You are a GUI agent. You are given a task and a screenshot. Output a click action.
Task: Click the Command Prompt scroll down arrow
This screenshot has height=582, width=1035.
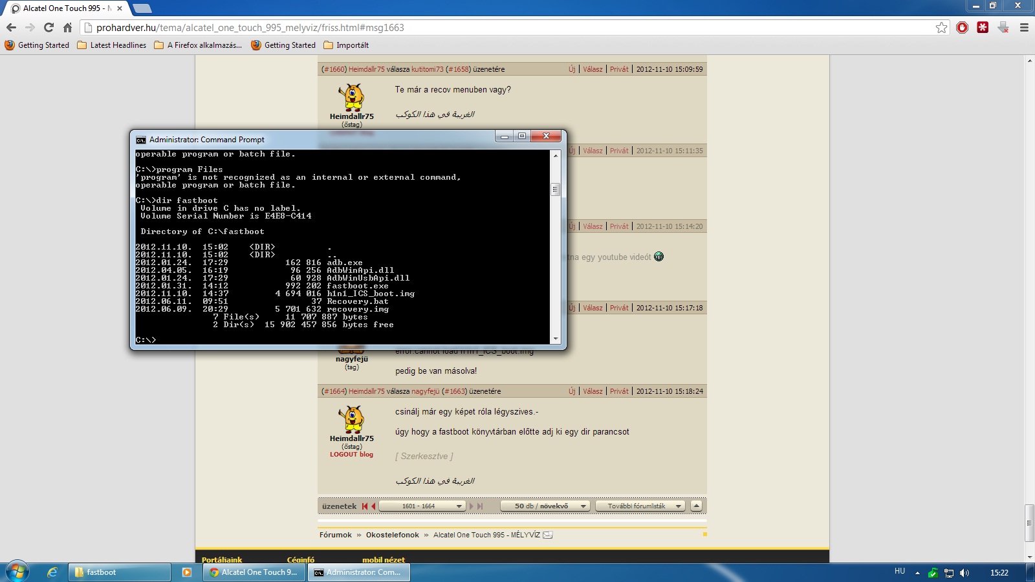(x=555, y=339)
